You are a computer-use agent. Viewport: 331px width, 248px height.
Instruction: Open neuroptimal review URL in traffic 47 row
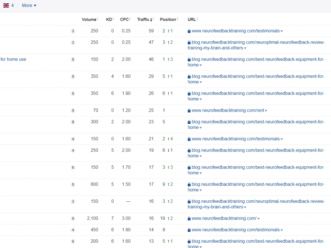(x=256, y=45)
